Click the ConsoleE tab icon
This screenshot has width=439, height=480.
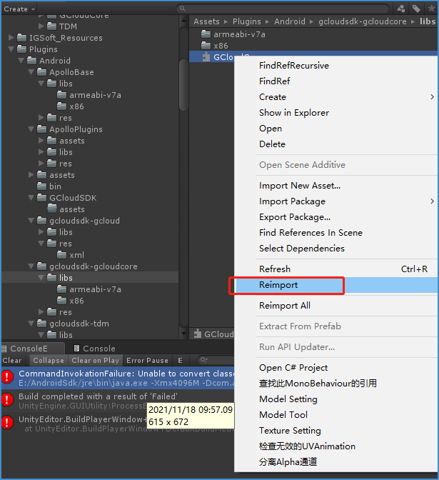[x=4, y=349]
